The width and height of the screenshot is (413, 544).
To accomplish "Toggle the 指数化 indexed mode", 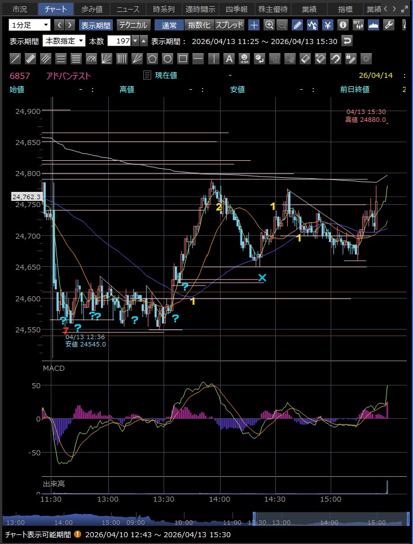I will click(199, 25).
